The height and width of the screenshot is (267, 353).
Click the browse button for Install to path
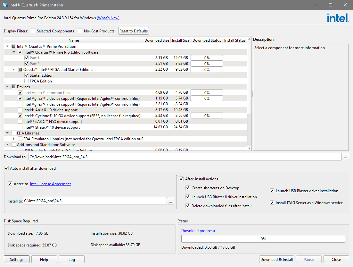point(171,201)
